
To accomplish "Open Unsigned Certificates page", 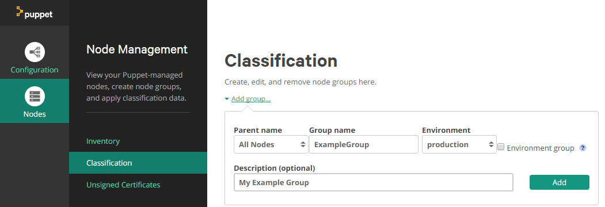I will click(123, 185).
